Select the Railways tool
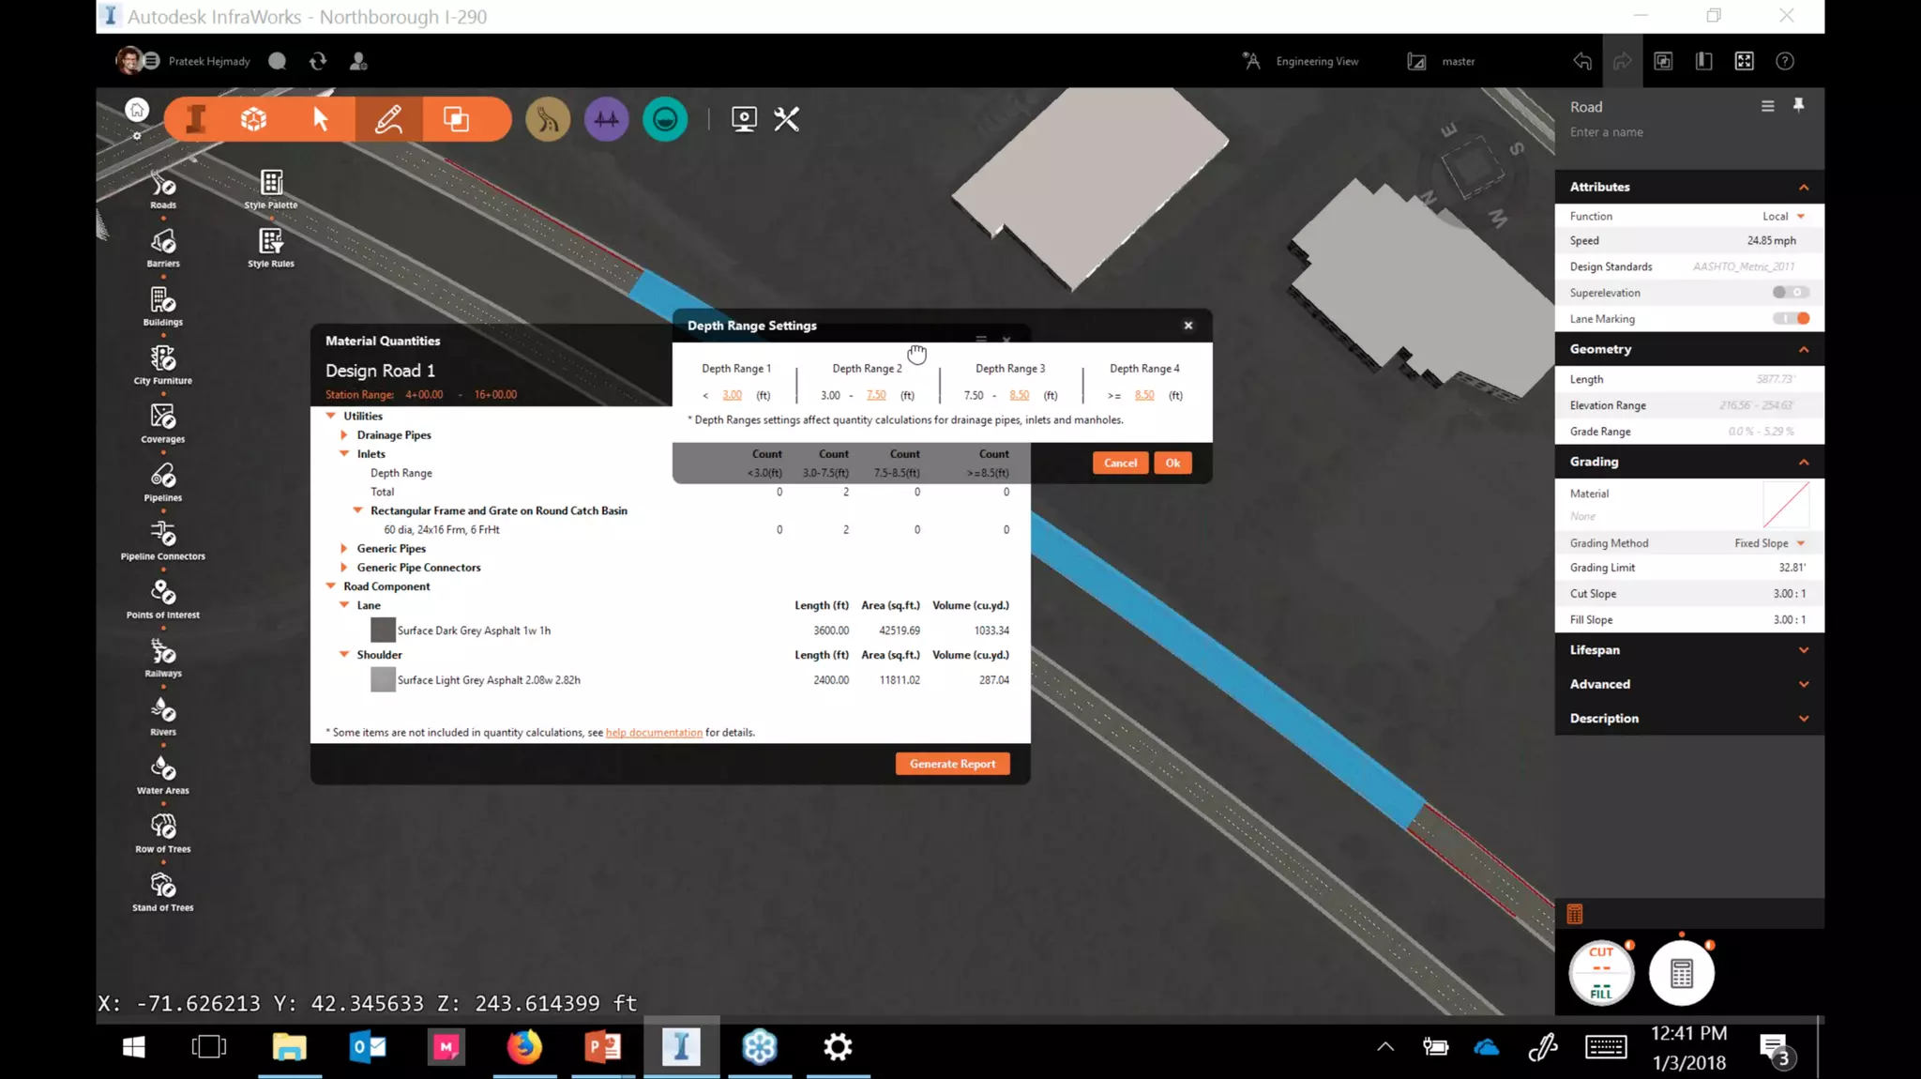Screen dimensions: 1921x1079 tap(163, 658)
